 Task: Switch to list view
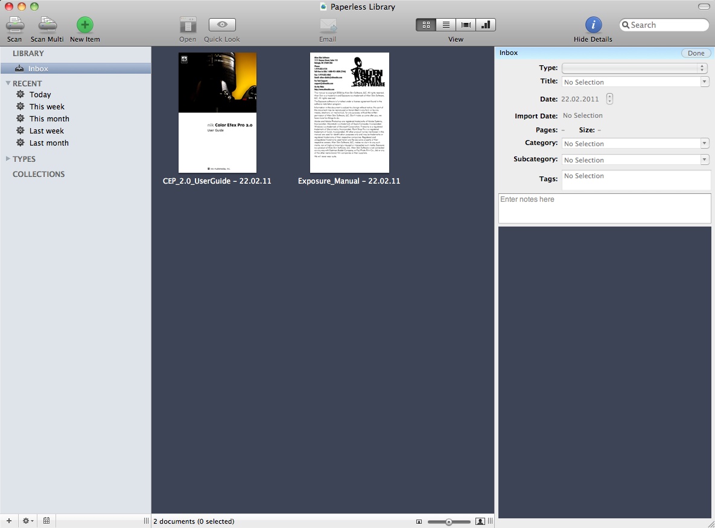pos(446,25)
